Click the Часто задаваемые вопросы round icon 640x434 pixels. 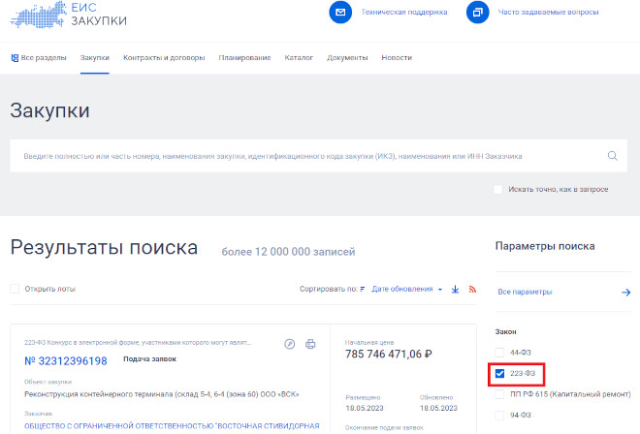[477, 13]
